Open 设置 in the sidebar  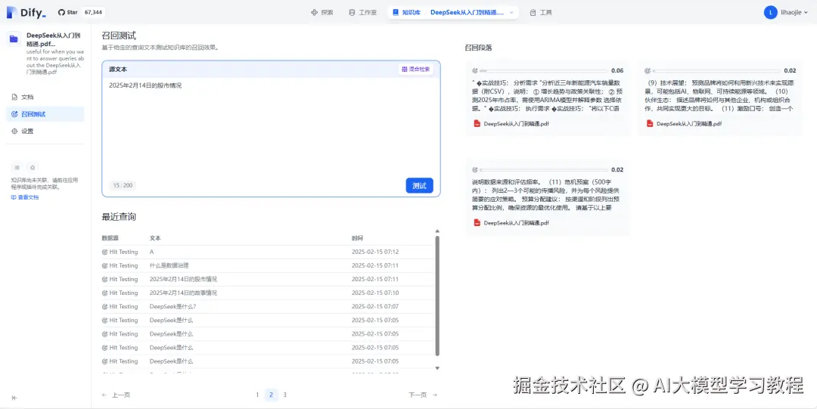[x=45, y=132]
